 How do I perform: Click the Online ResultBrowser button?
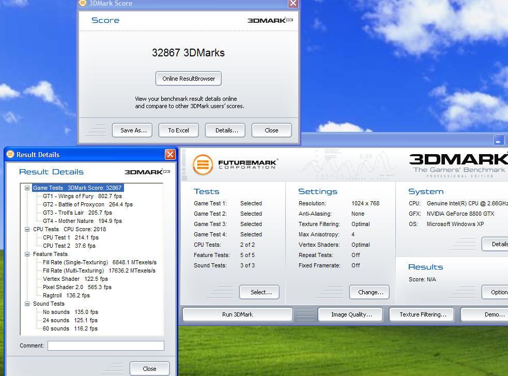pos(188,79)
